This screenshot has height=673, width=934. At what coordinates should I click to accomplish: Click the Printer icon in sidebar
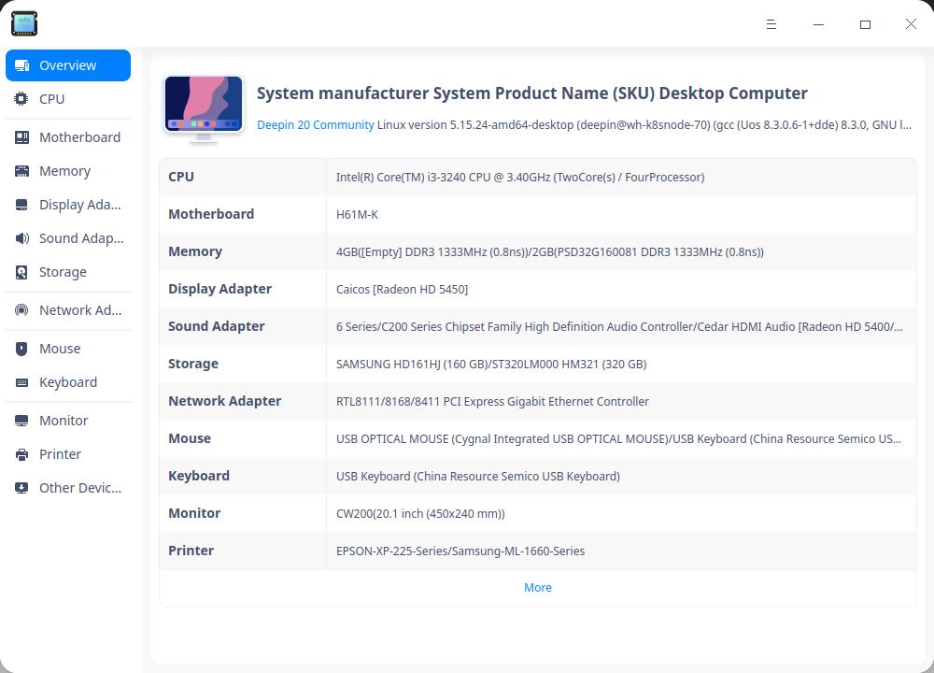(21, 455)
